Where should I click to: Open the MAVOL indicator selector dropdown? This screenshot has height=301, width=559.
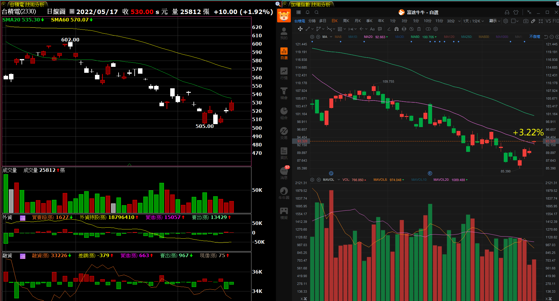pos(339,180)
